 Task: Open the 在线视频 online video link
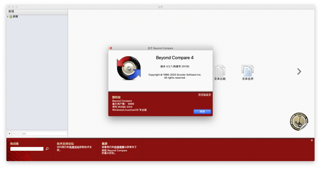pyautogui.click(x=119, y=147)
